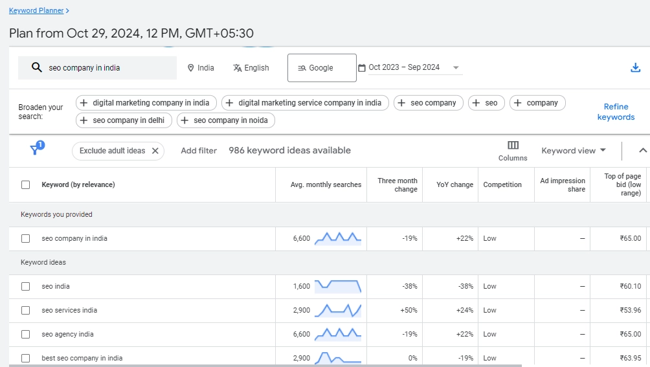Click trend sparkline for 'best seo company in india'
650x367 pixels.
pyautogui.click(x=338, y=359)
